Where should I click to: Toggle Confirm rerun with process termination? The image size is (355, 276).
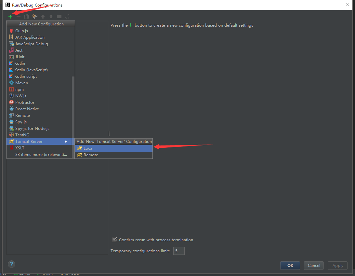tap(115, 240)
